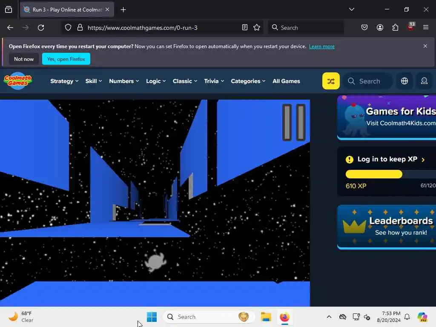Image resolution: width=436 pixels, height=327 pixels.
Task: Click the yellow XP progress bar
Action: click(374, 174)
